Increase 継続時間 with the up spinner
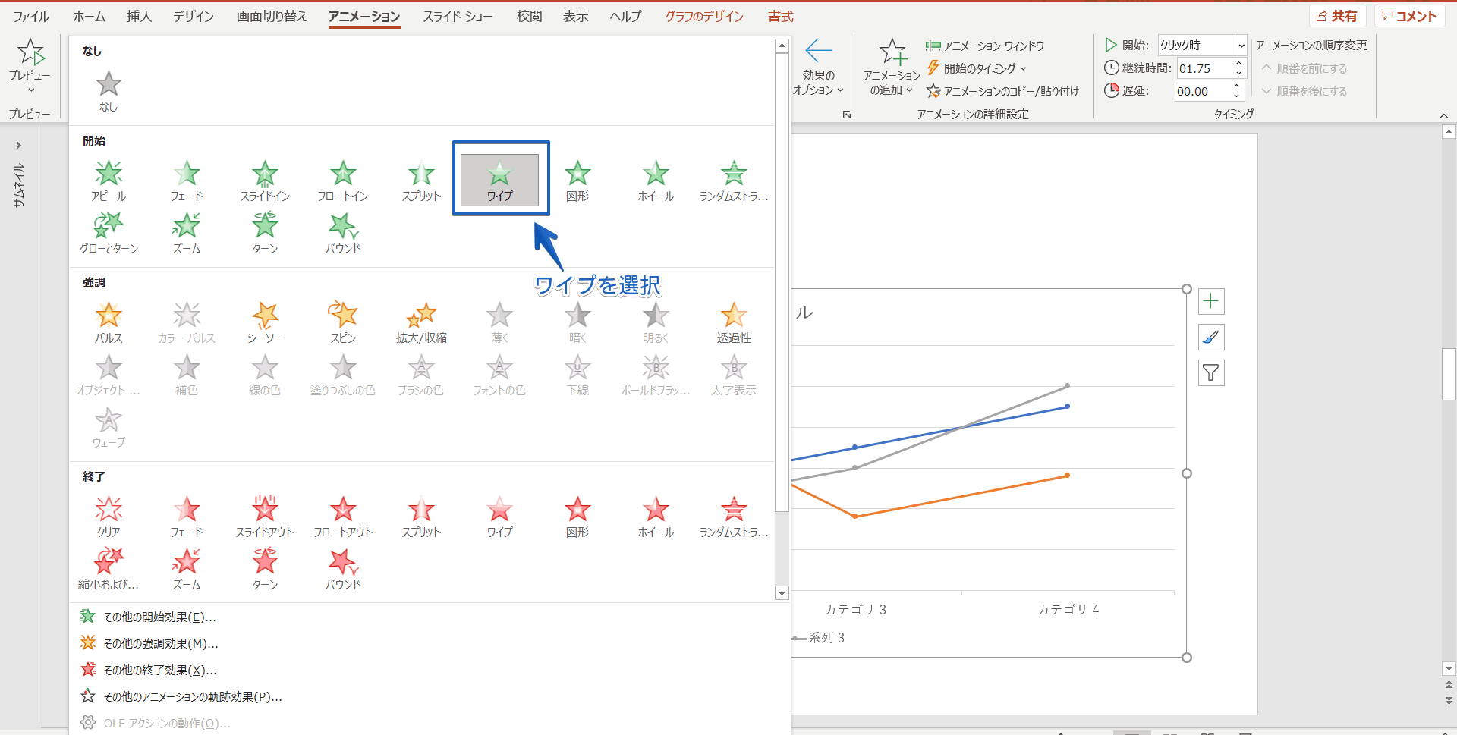 1239,64
